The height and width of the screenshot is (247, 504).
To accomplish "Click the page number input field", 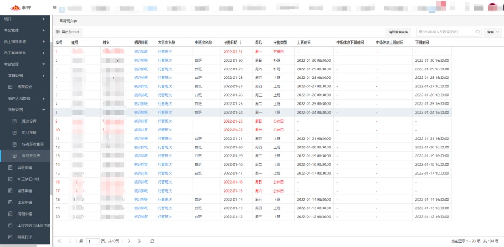I will (x=93, y=241).
